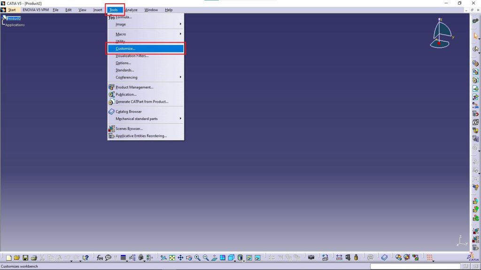
Task: Select the Rotate view icon
Action: click(189, 258)
